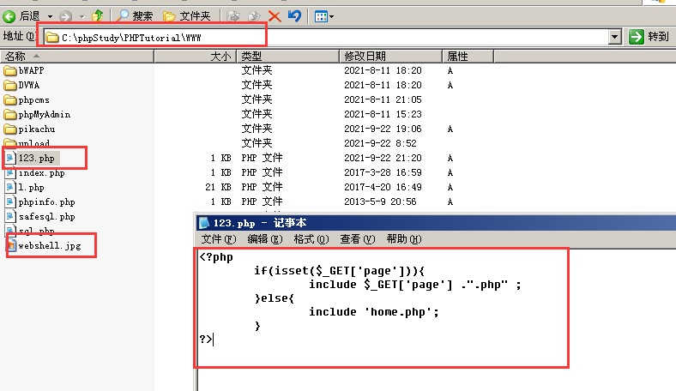676x391 pixels.
Task: Open Notepad's Help (帮助) menu
Action: [x=403, y=239]
